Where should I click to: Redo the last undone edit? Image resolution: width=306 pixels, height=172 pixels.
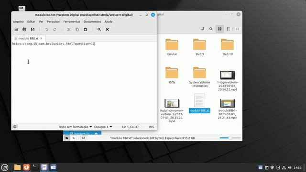tap(55, 29)
